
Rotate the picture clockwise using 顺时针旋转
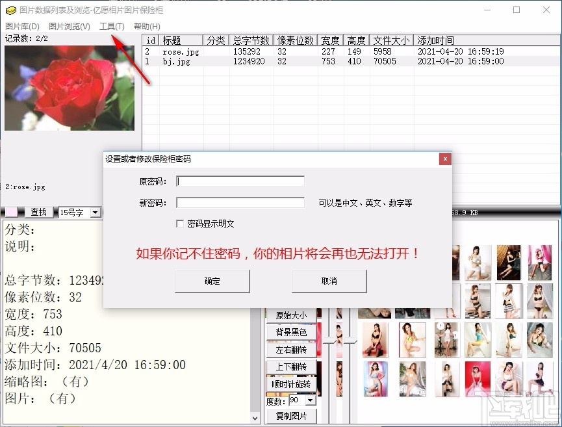pos(290,384)
